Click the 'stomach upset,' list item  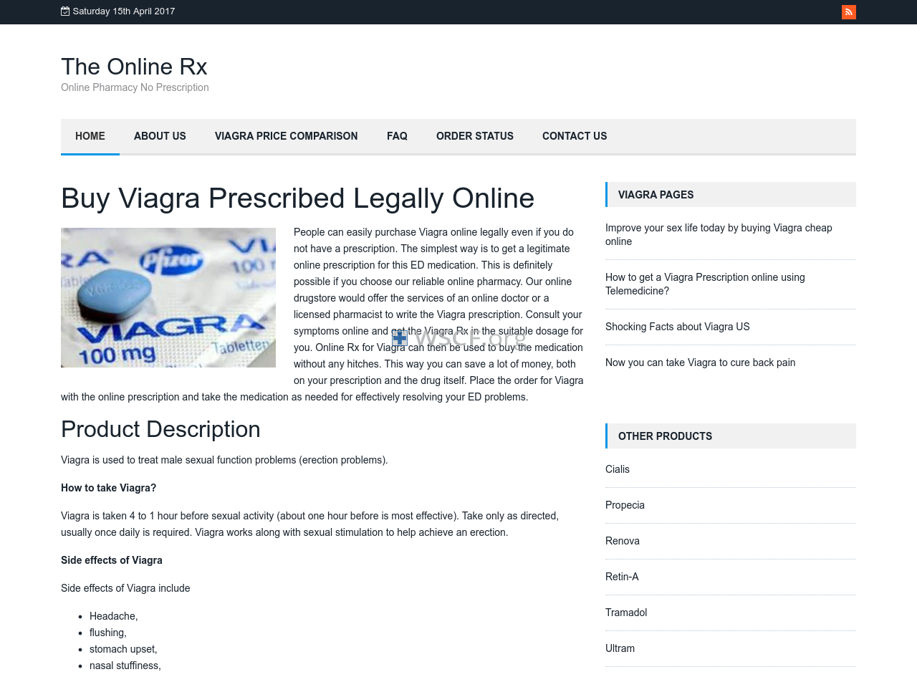click(x=123, y=649)
